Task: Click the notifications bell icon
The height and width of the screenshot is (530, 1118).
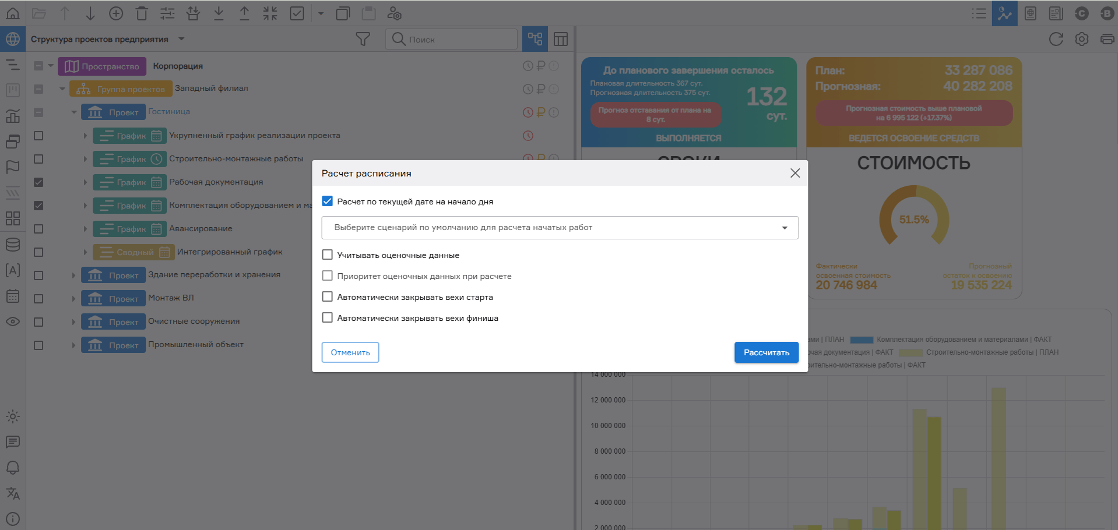Action: 13,468
